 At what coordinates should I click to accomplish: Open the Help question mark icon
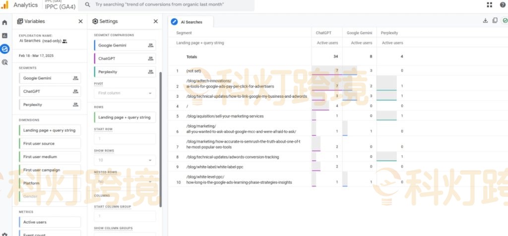tap(503, 5)
